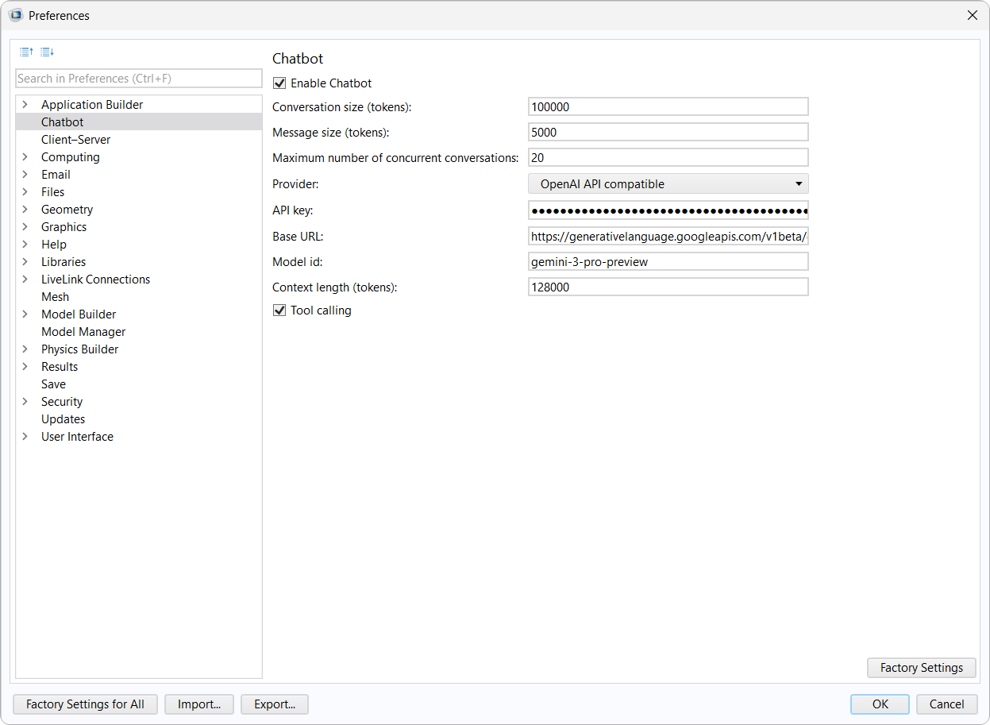
Task: Click the Search in Preferences box
Action: (x=138, y=78)
